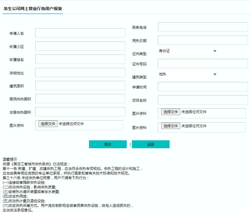Focus the 用热日期 field
This screenshot has width=251, height=212.
pos(203,40)
